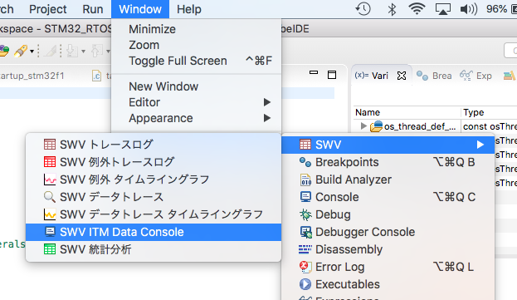Open the Help menu
The width and height of the screenshot is (517, 300).
pyautogui.click(x=189, y=9)
